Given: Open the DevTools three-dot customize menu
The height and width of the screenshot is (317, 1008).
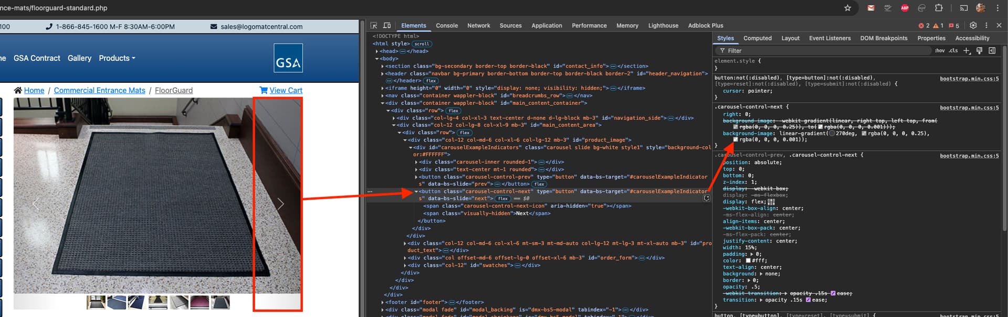Looking at the screenshot, I should (x=986, y=25).
